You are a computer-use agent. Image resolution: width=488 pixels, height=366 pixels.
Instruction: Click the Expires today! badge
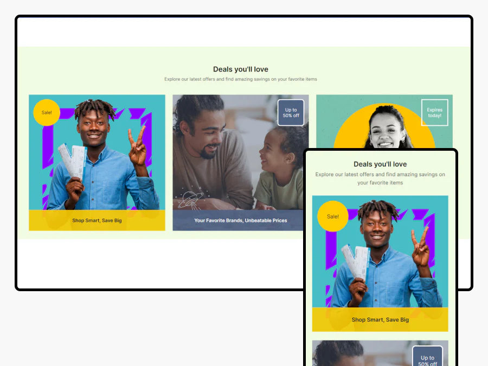[434, 113]
